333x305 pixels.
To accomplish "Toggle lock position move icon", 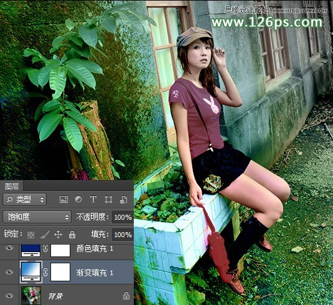I will (x=58, y=235).
